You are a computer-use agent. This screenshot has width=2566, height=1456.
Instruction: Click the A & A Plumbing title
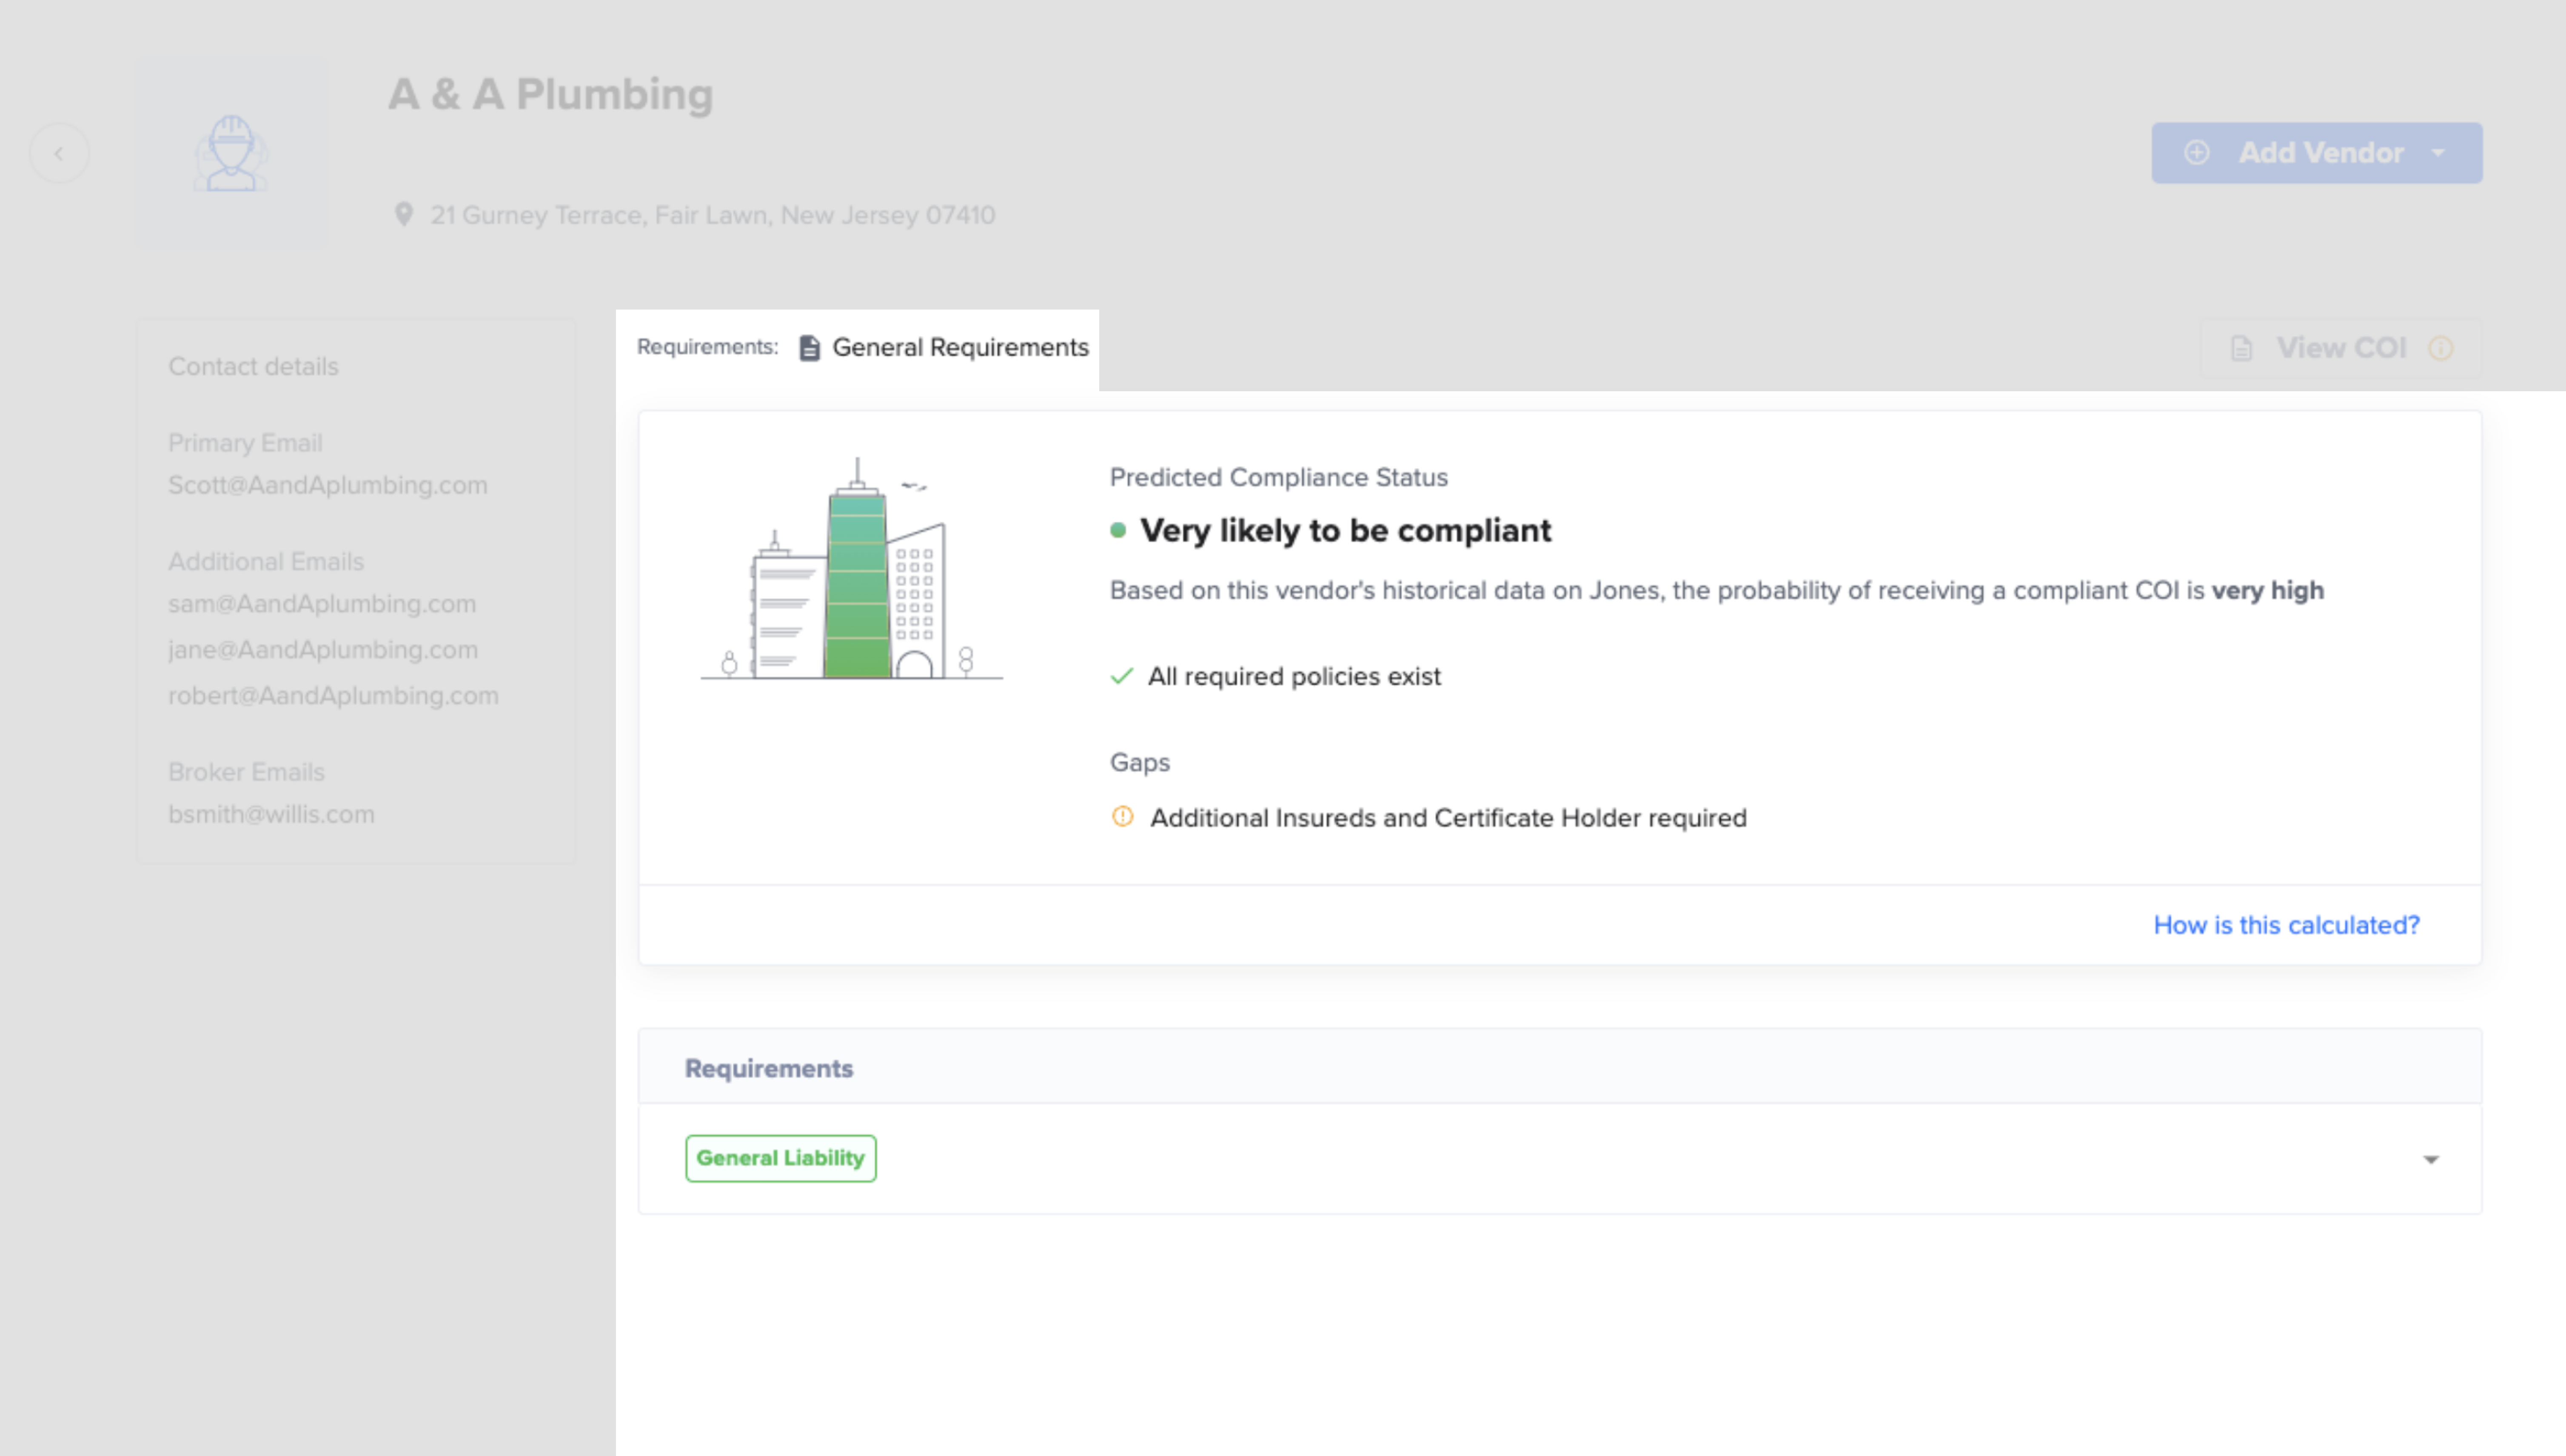550,94
